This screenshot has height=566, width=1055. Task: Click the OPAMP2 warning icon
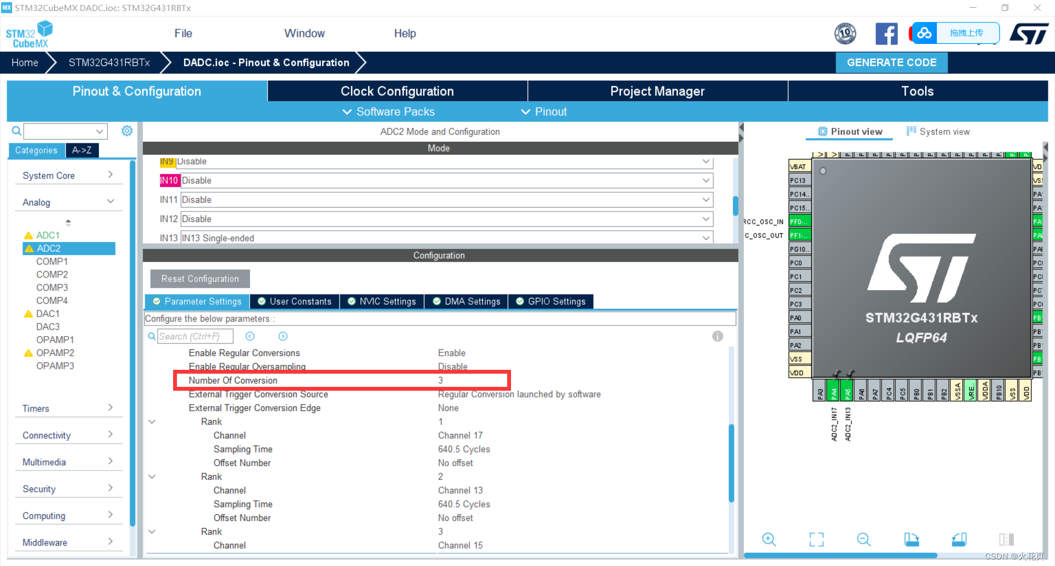tap(29, 353)
